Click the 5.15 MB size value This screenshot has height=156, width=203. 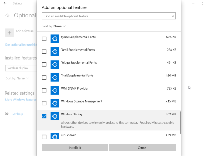pos(171,101)
